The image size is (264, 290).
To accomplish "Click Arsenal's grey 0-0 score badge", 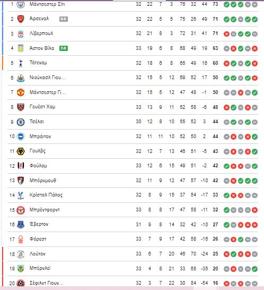I will (x=64, y=19).
